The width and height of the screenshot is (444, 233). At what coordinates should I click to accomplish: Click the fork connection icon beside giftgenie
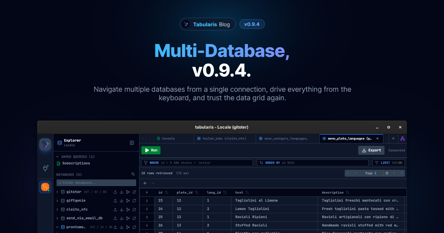coord(128,200)
